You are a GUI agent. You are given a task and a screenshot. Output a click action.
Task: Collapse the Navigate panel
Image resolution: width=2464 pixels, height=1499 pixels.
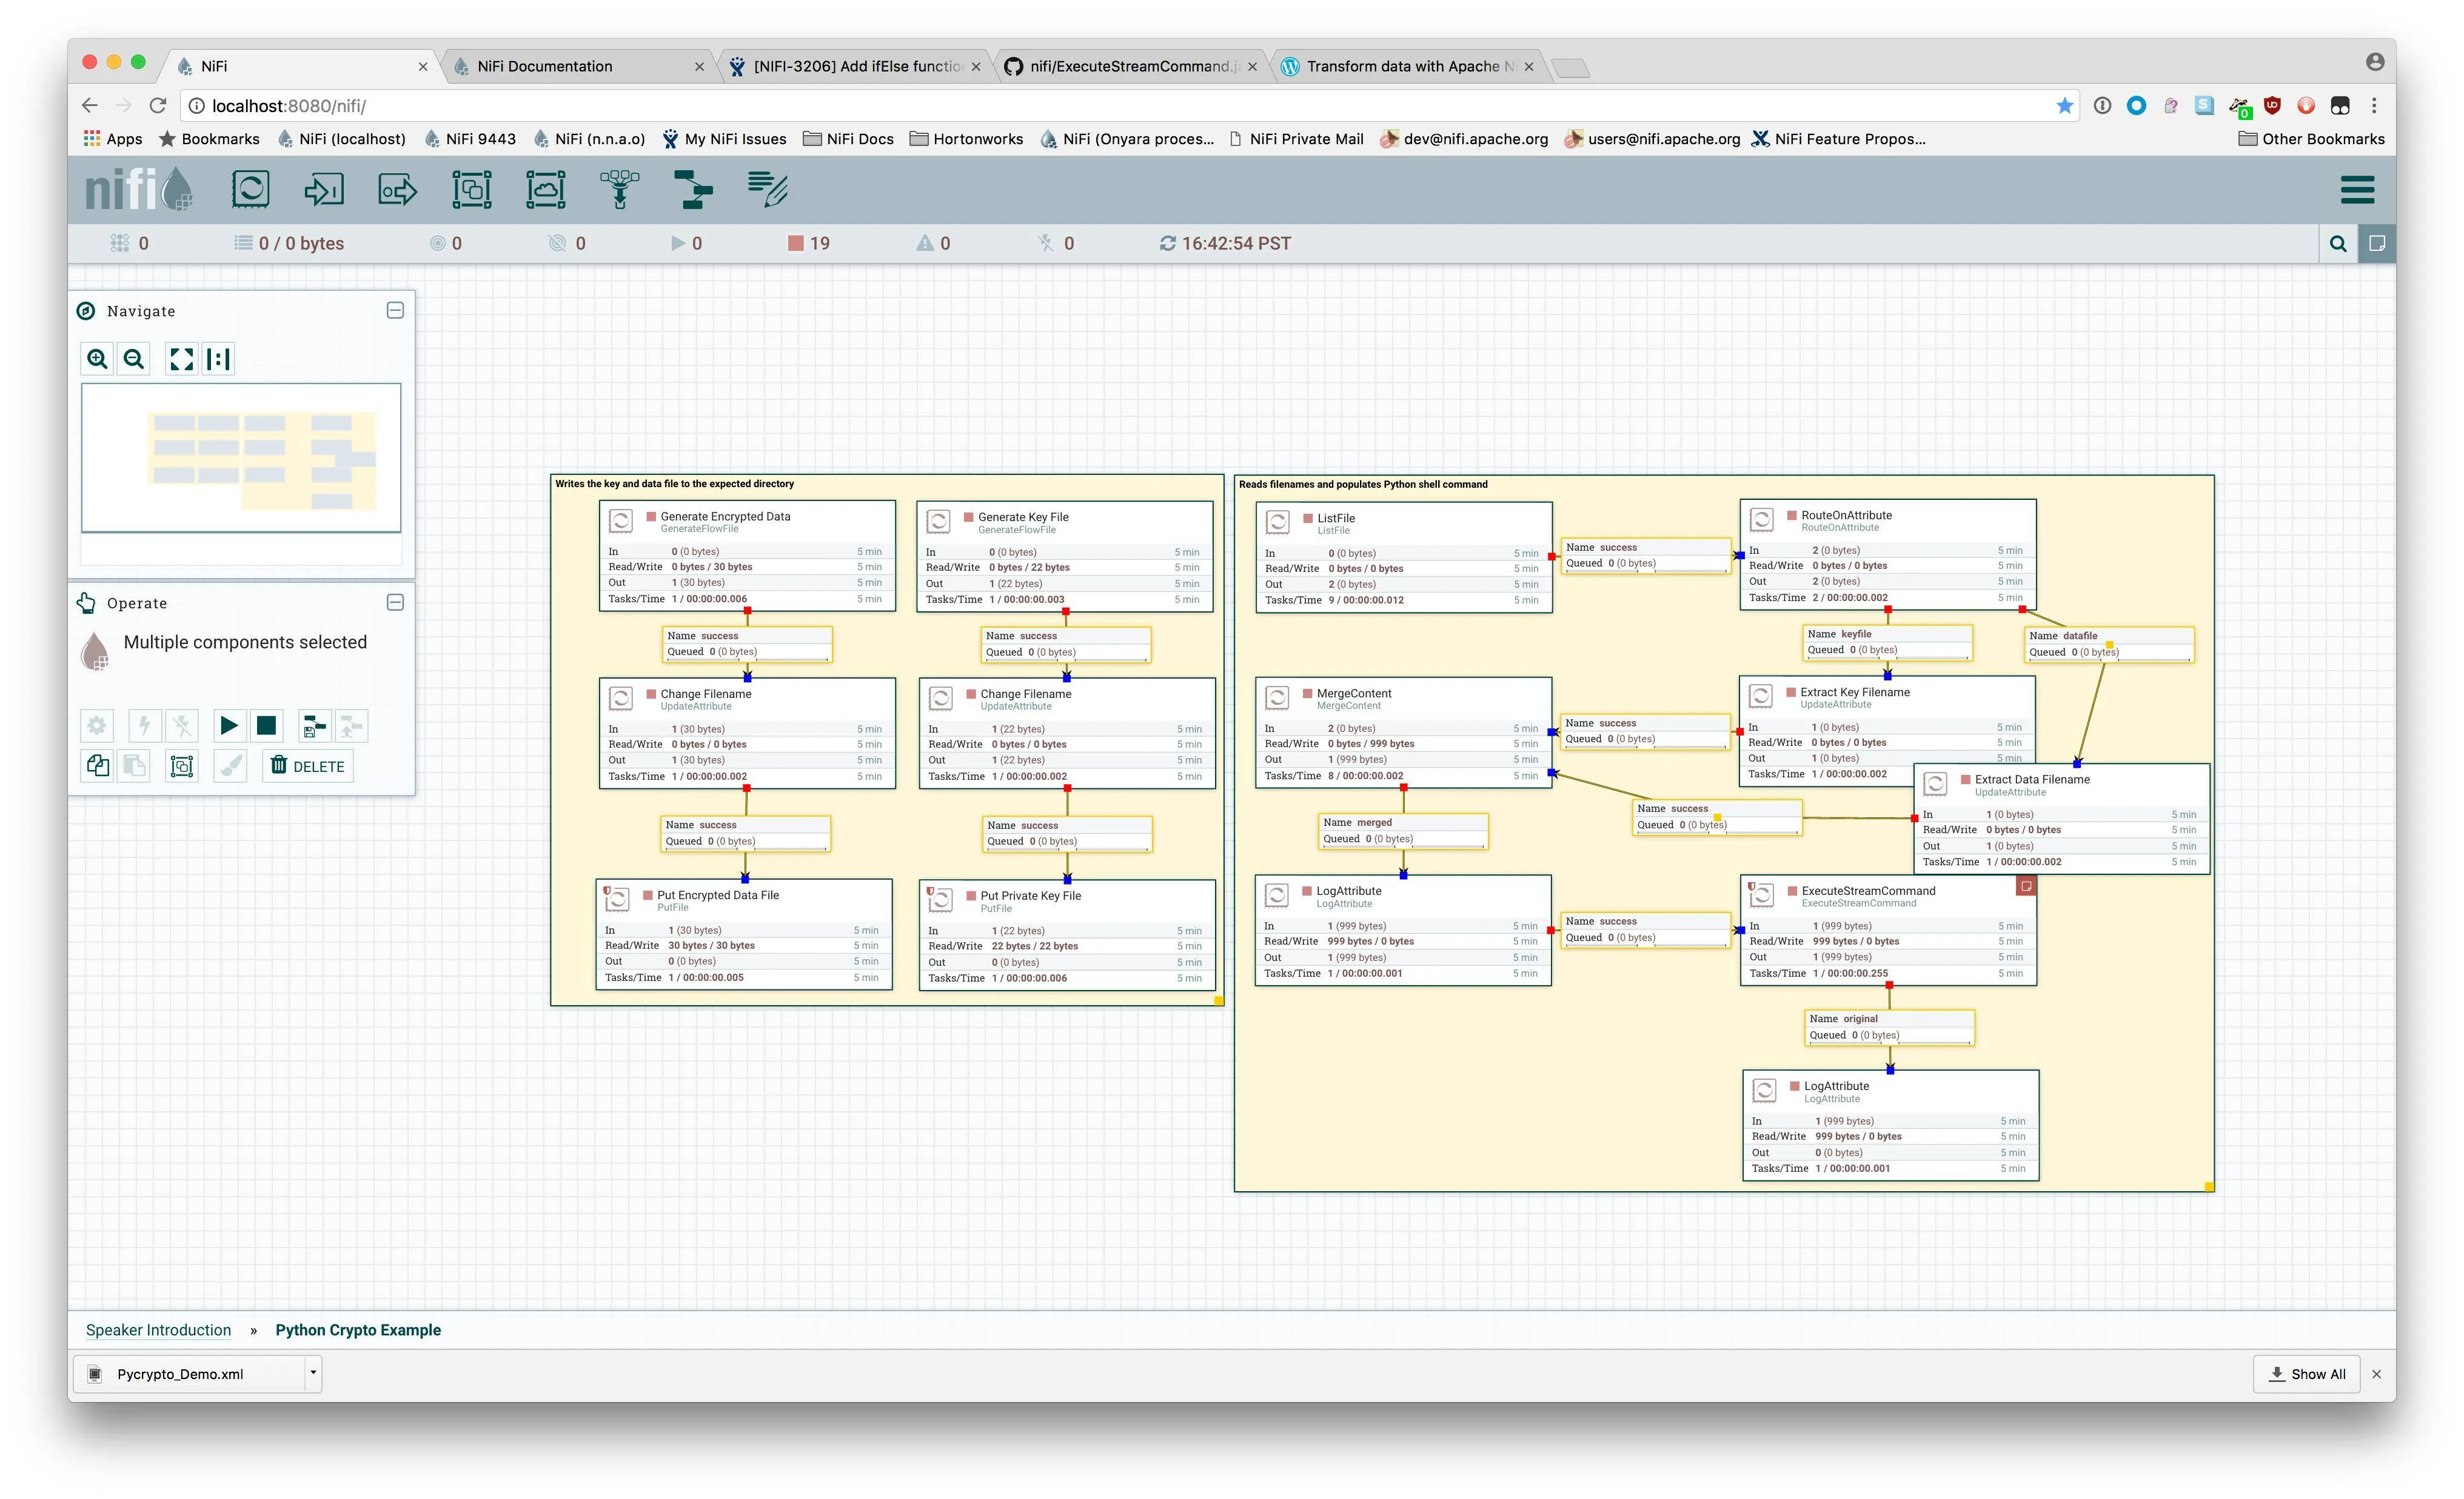[395, 311]
